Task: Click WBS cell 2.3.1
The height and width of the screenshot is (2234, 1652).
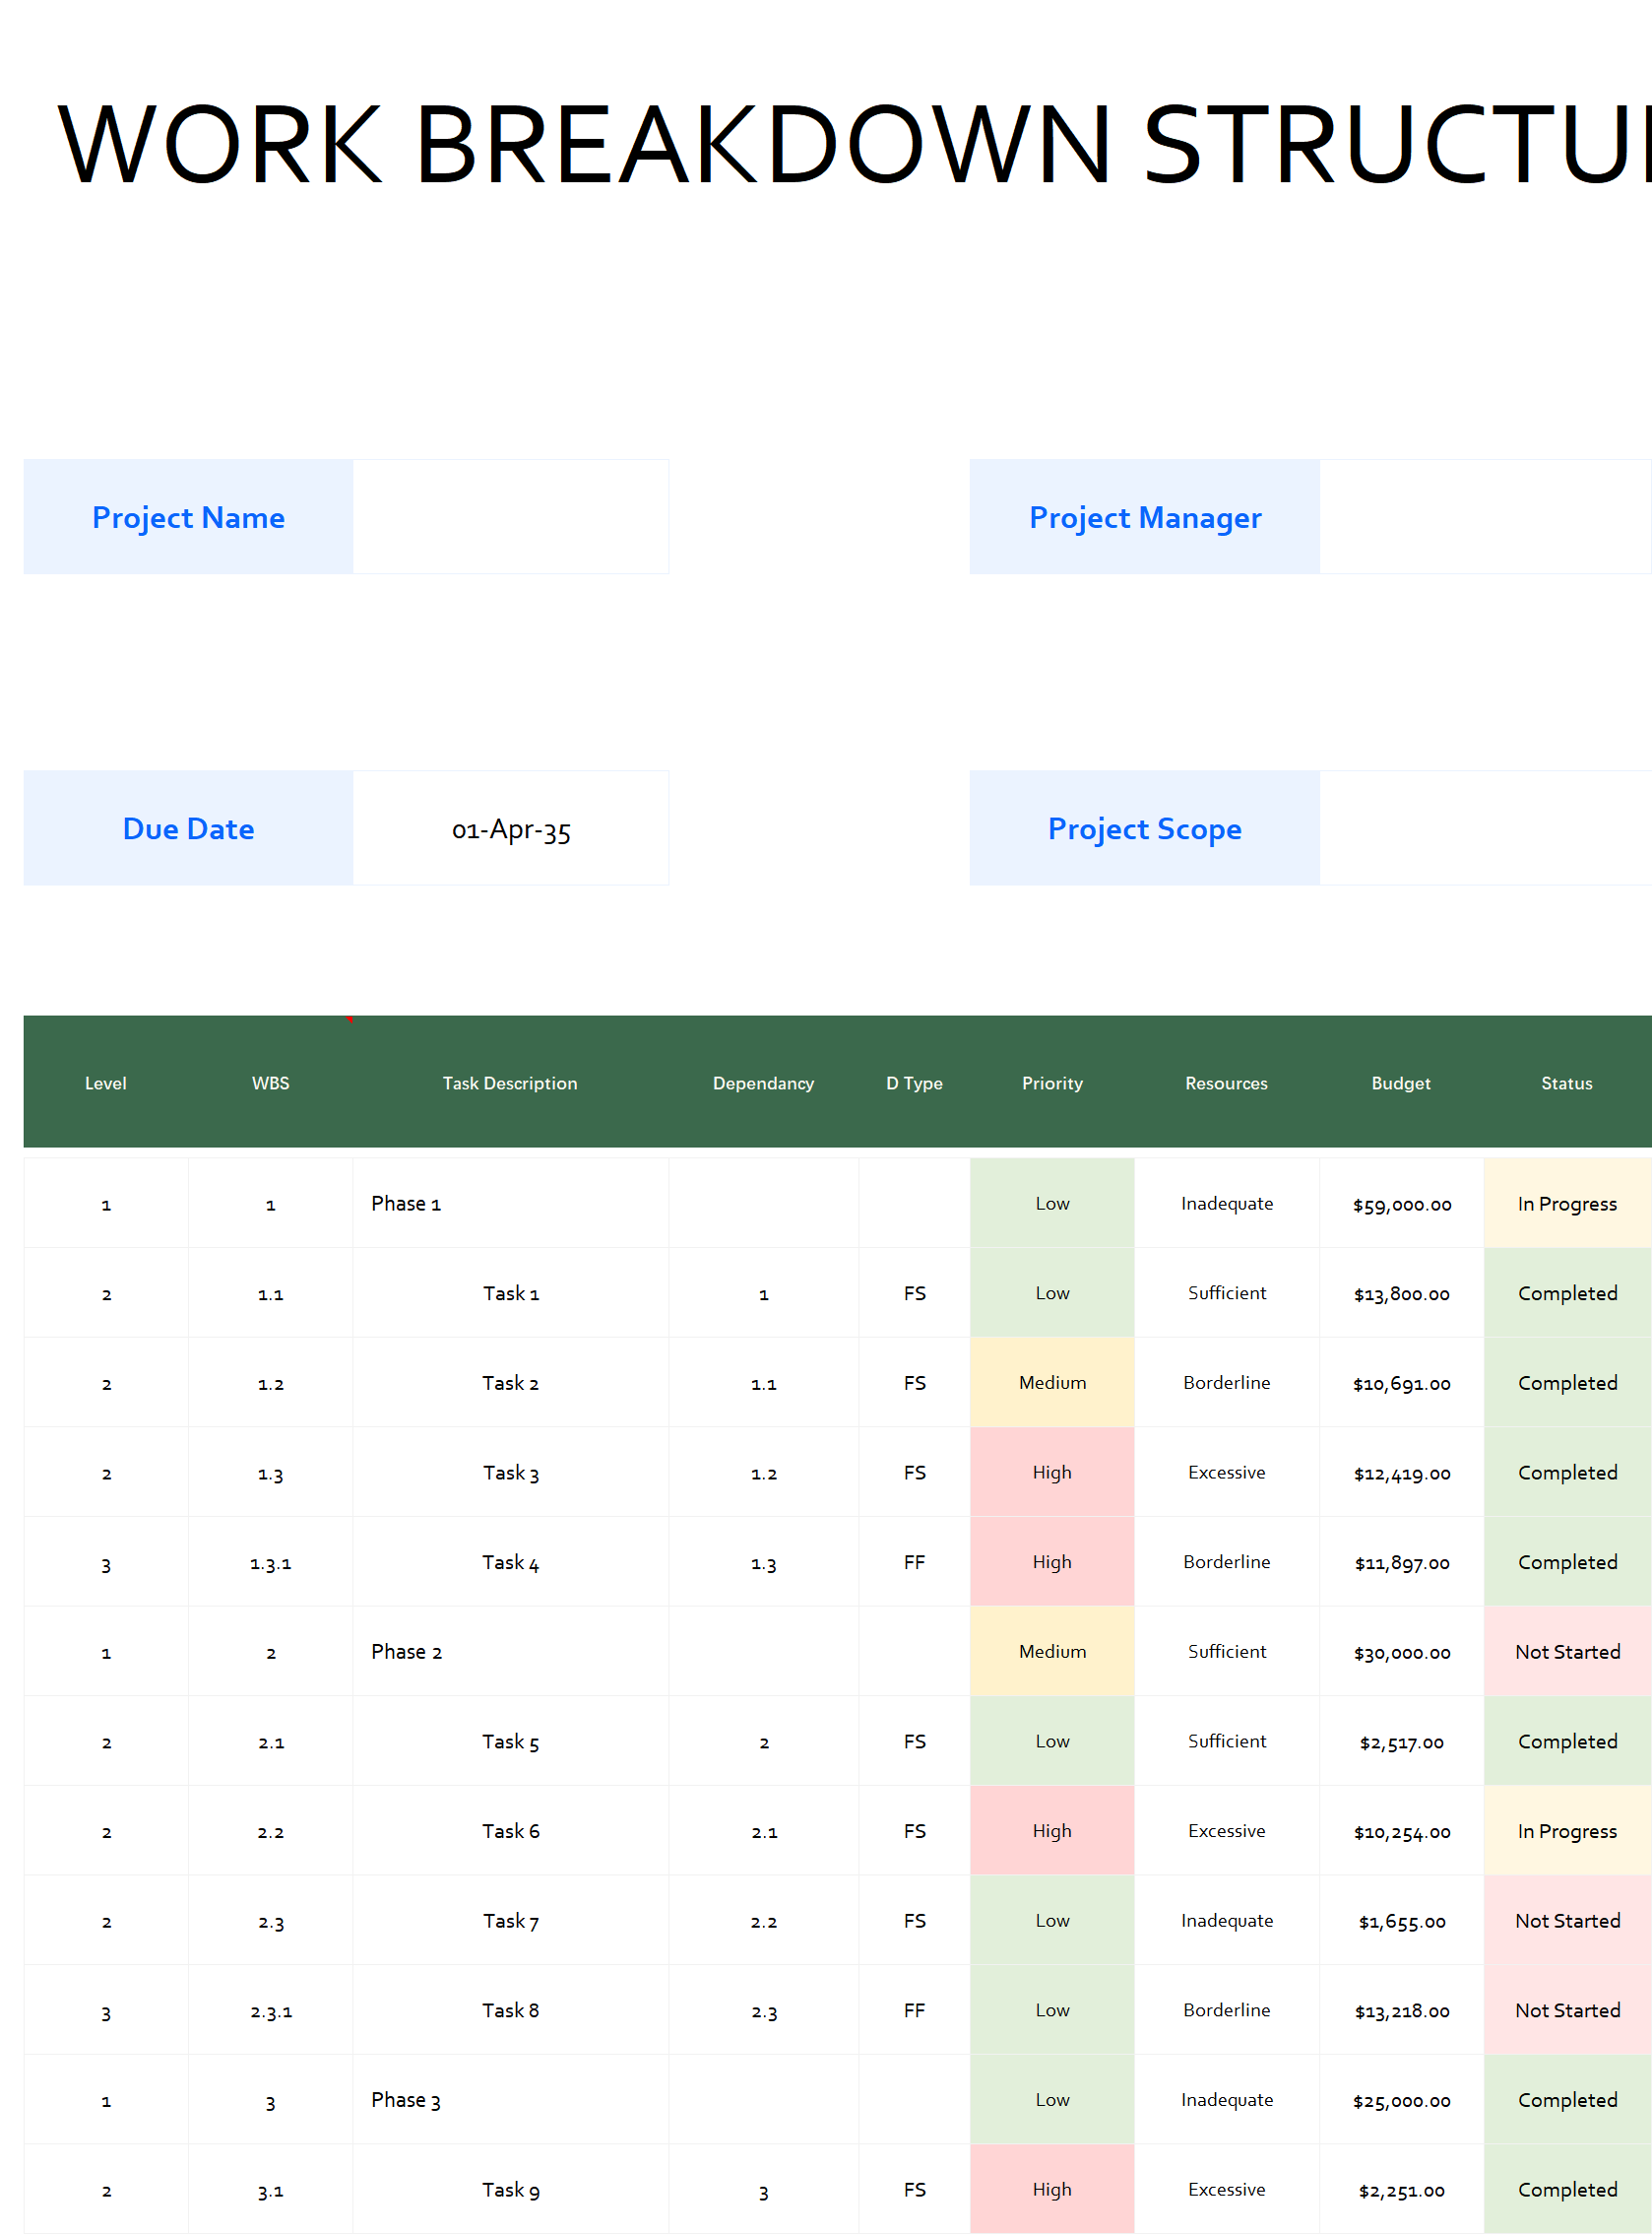Action: [x=271, y=2009]
